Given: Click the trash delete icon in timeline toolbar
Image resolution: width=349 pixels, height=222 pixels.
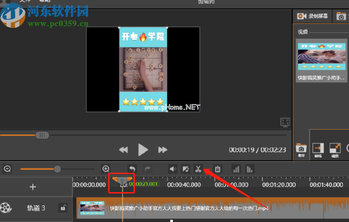Looking at the screenshot, I should click(217, 169).
